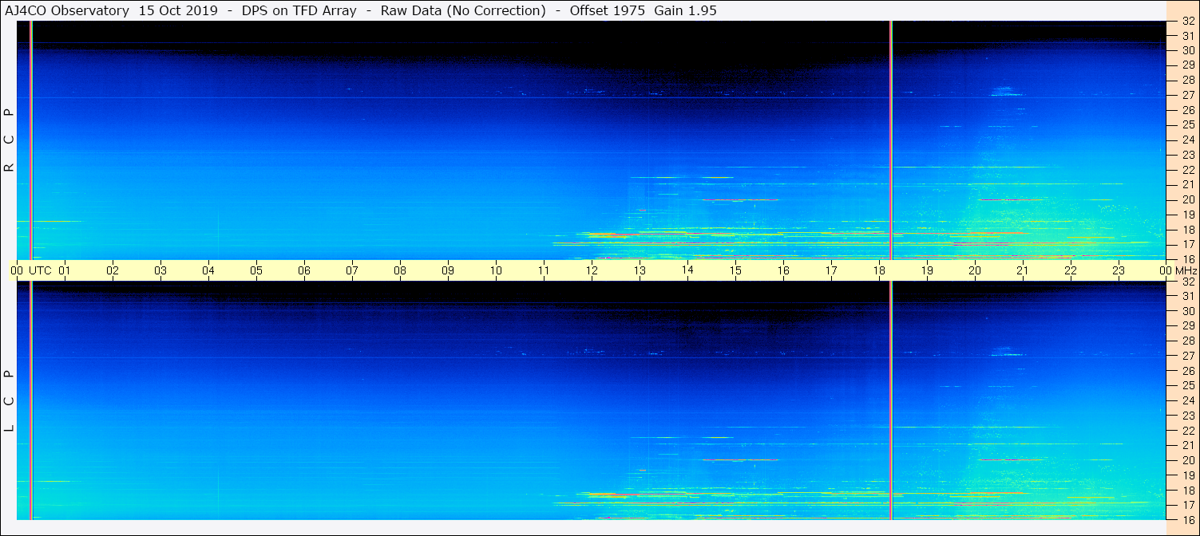Click the 08 hour label on the time axis
The image size is (1200, 536).
point(400,270)
